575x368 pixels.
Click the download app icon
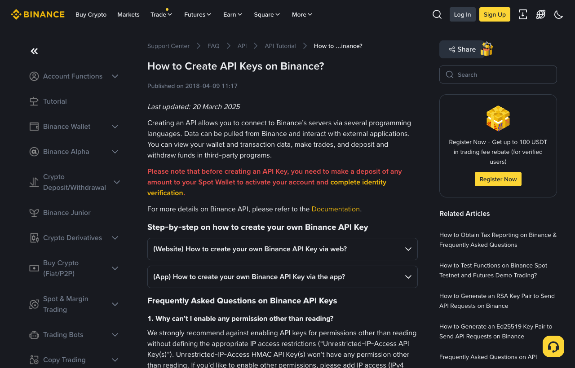pyautogui.click(x=523, y=14)
